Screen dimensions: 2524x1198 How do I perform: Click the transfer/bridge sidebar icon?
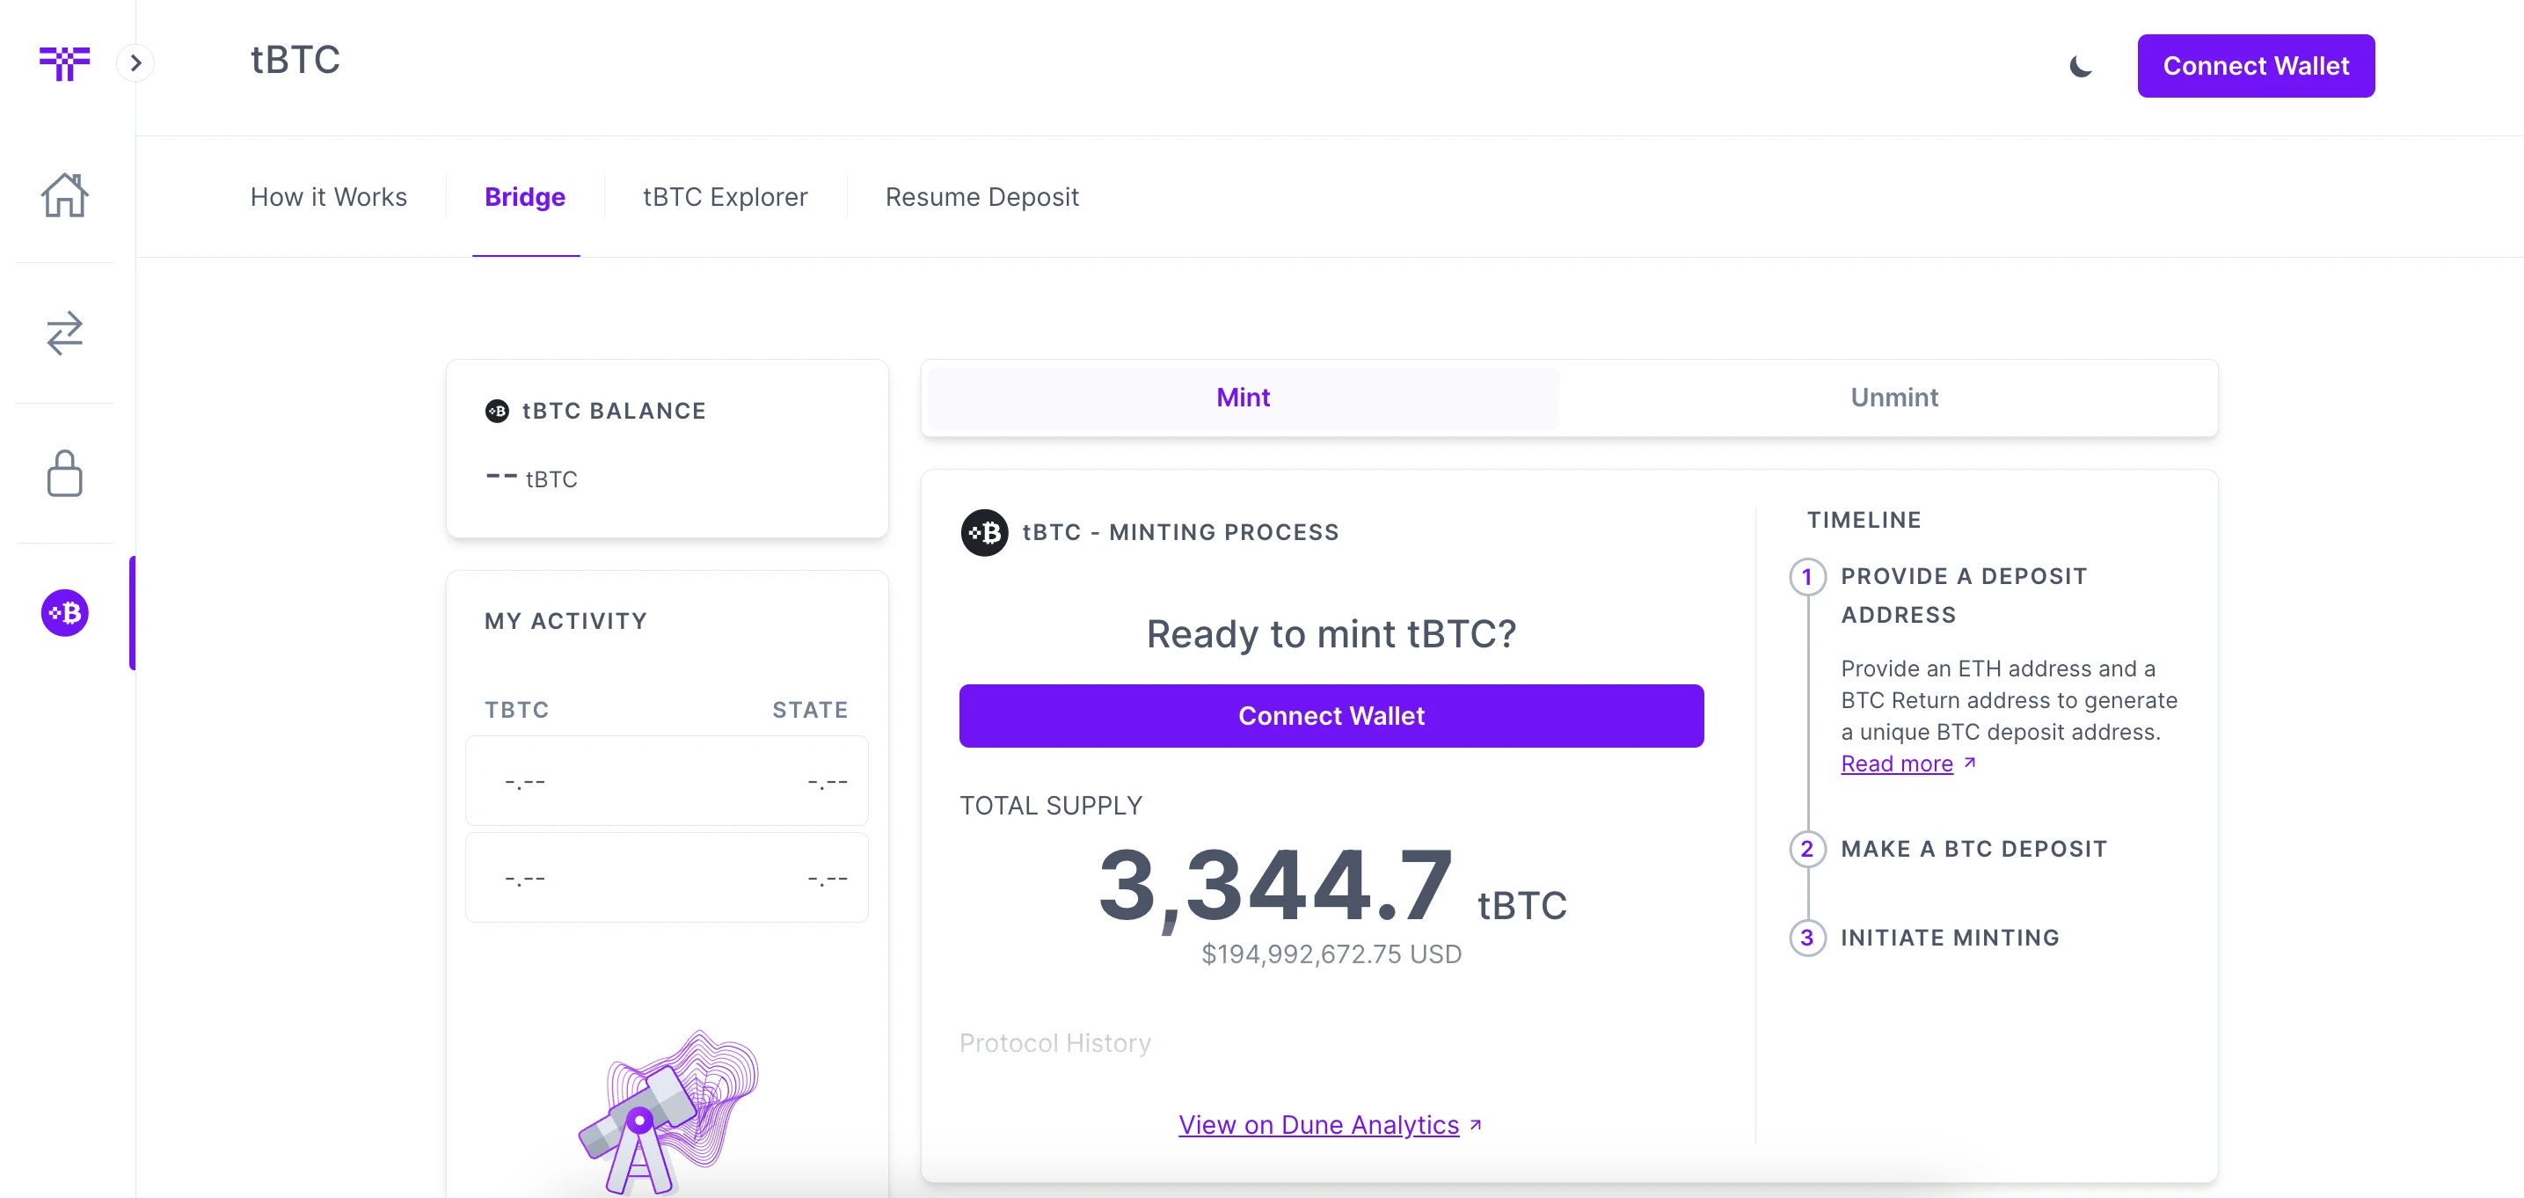(64, 332)
